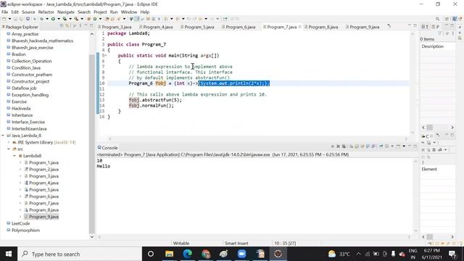Click the Search magnifier icon at top right
Screen dimensions: 464x261
[x=438, y=19]
